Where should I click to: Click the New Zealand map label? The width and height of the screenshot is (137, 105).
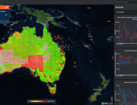[x=98, y=89]
